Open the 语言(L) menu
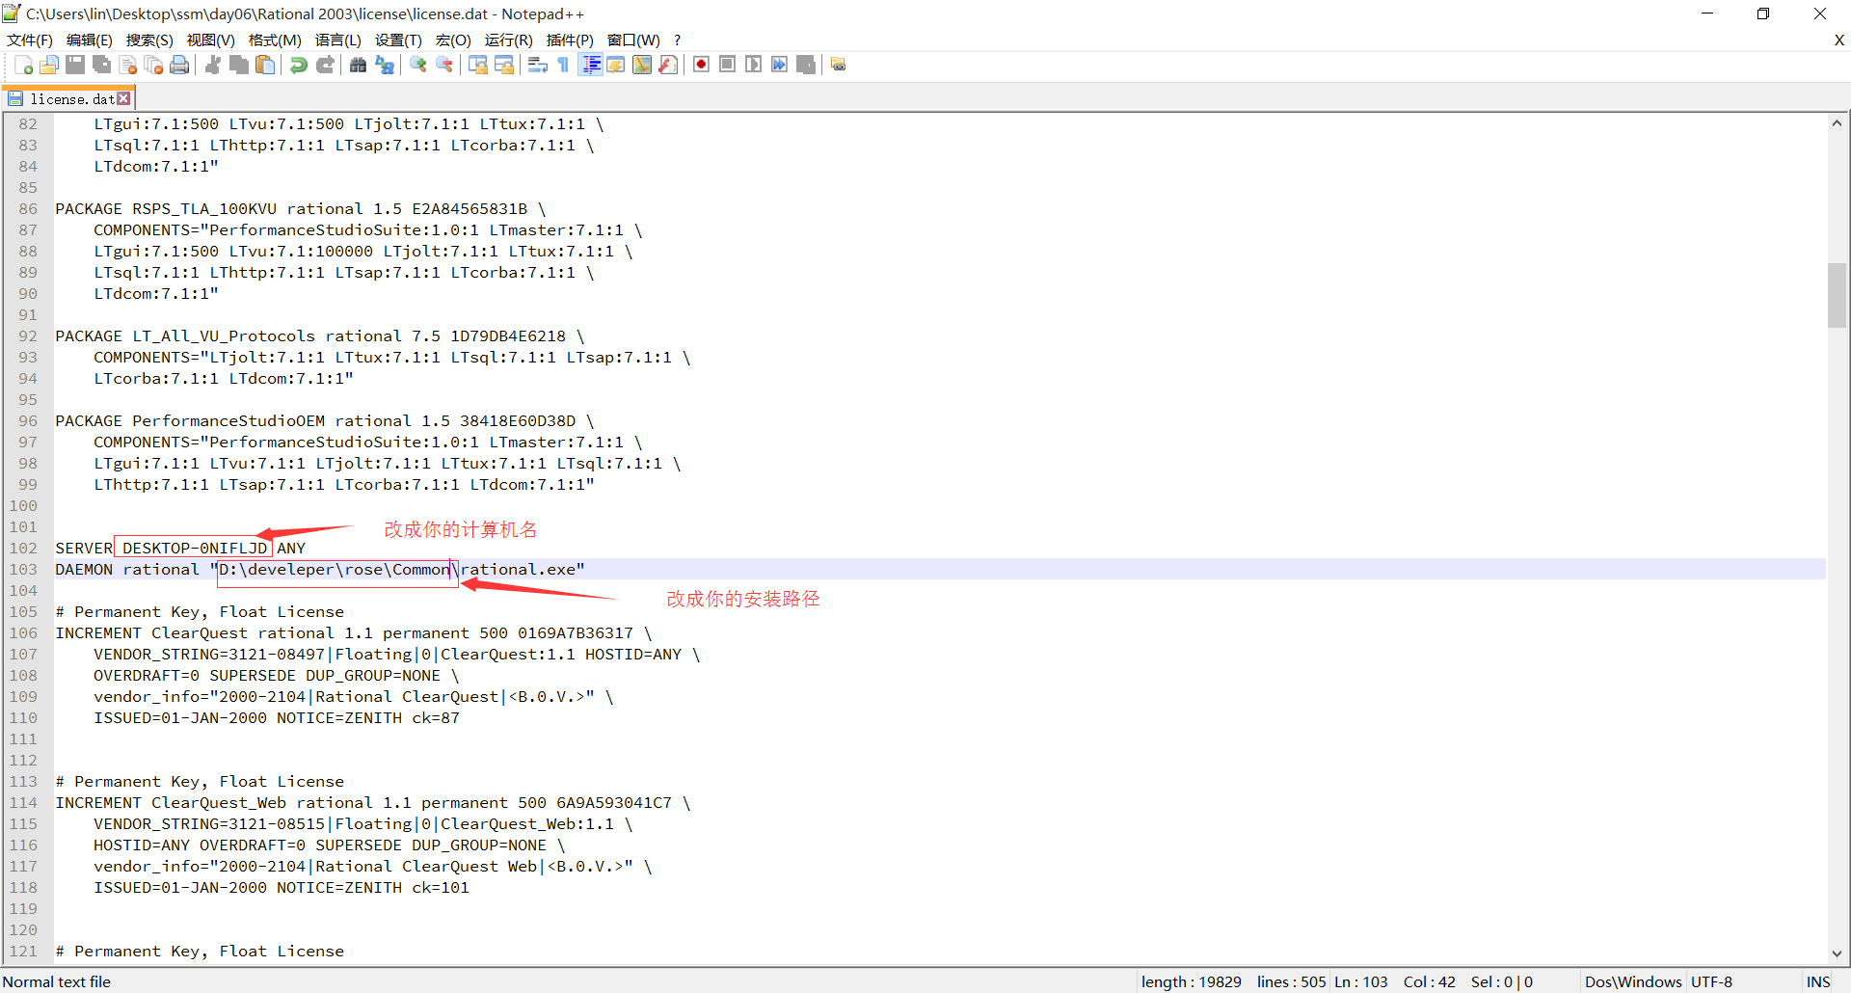Image resolution: width=1851 pixels, height=993 pixels. click(x=337, y=40)
